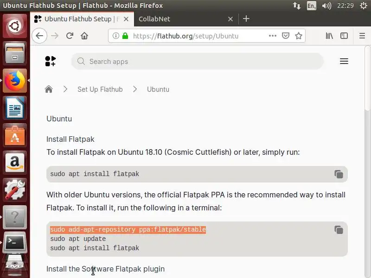Screen dimensions: 371x278
Task: Open Ubuntu Software Center
Action: [15, 135]
